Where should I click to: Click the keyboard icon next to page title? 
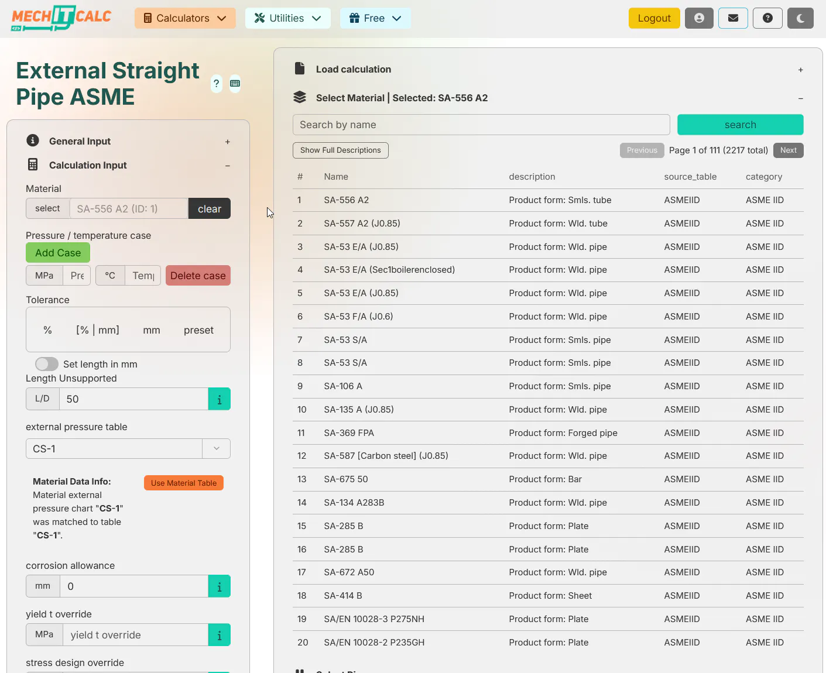[235, 84]
